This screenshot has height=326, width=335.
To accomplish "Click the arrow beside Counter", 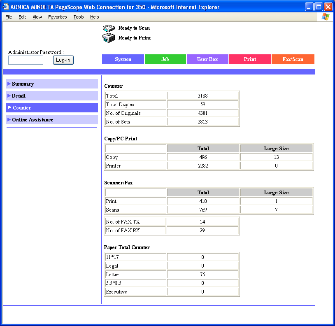I will pyautogui.click(x=9, y=107).
